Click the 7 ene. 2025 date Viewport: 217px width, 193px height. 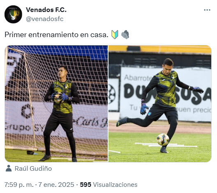pyautogui.click(x=56, y=185)
